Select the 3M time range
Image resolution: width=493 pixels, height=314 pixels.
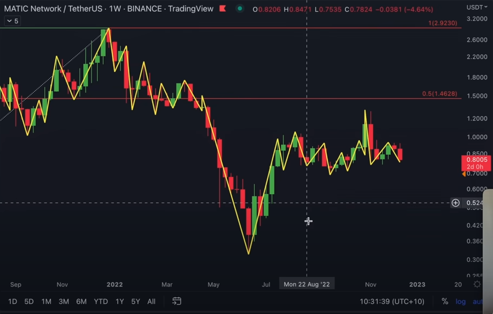click(x=64, y=302)
